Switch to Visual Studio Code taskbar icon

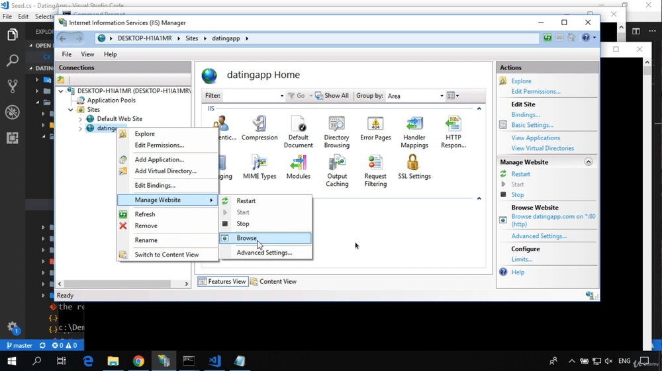(x=214, y=361)
